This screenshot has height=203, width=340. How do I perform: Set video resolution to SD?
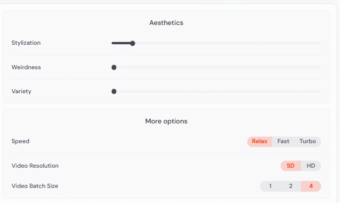tap(291, 166)
